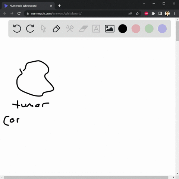
Task: Insert an image onto whiteboard
Action: (x=110, y=29)
